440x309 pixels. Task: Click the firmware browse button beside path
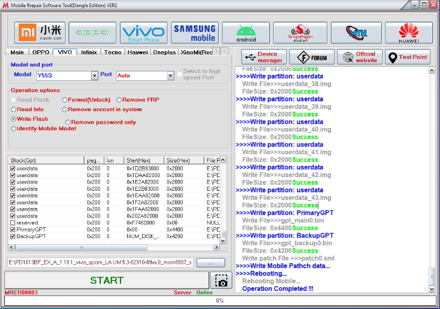point(211,263)
